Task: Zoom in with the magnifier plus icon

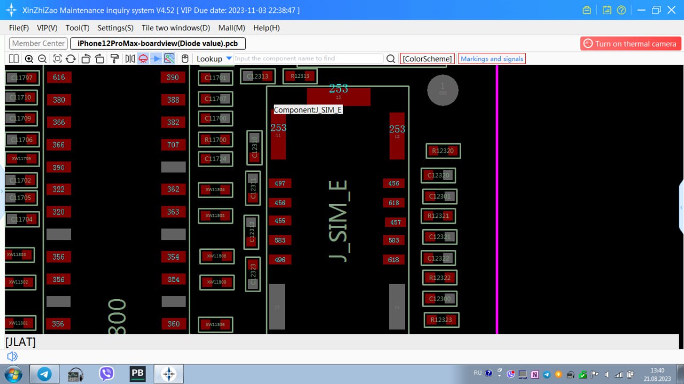Action: click(29, 59)
